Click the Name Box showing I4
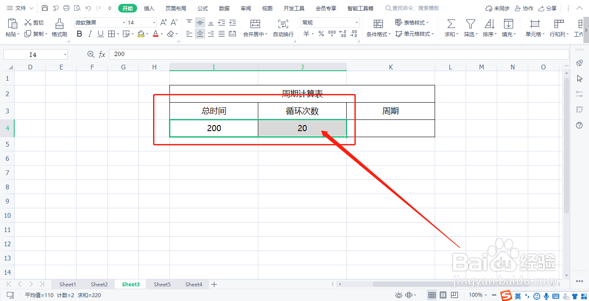The height and width of the screenshot is (301, 589). 34,54
